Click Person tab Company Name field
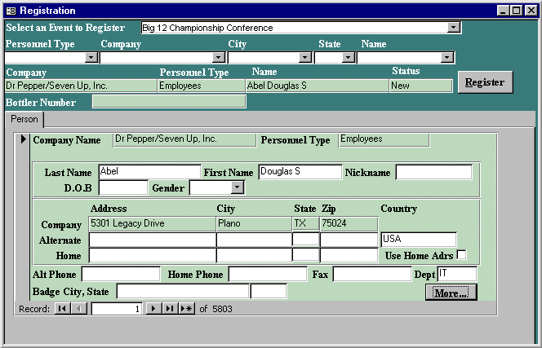This screenshot has height=348, width=542. [x=184, y=140]
